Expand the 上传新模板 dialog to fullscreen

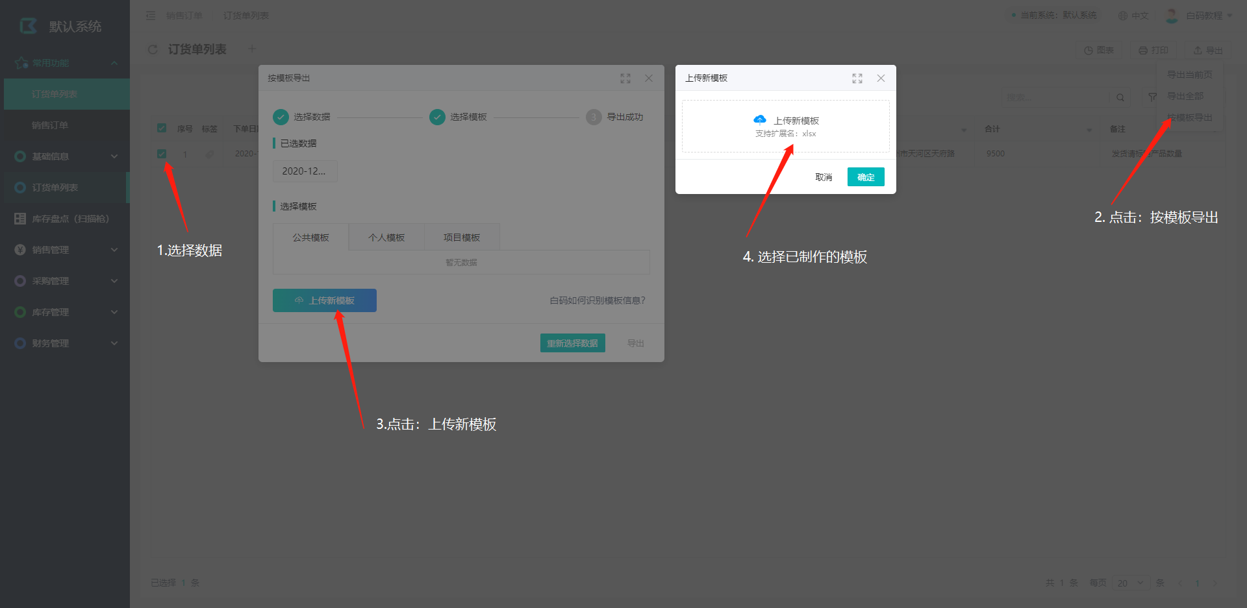point(857,78)
